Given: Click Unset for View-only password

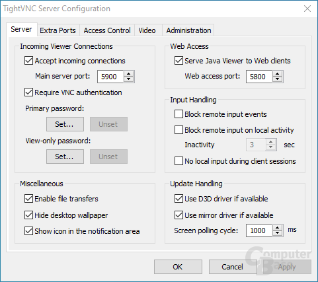Looking at the screenshot, I should point(108,157).
